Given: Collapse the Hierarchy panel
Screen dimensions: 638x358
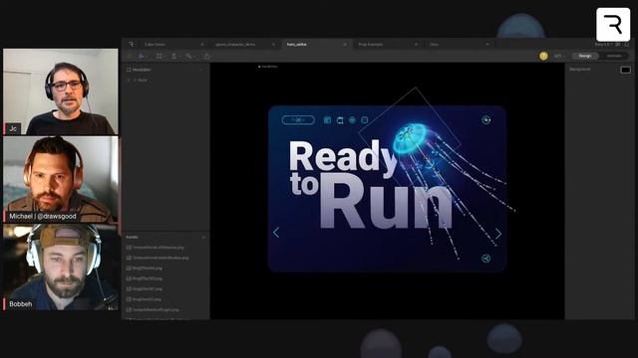Looking at the screenshot, I should 201,70.
